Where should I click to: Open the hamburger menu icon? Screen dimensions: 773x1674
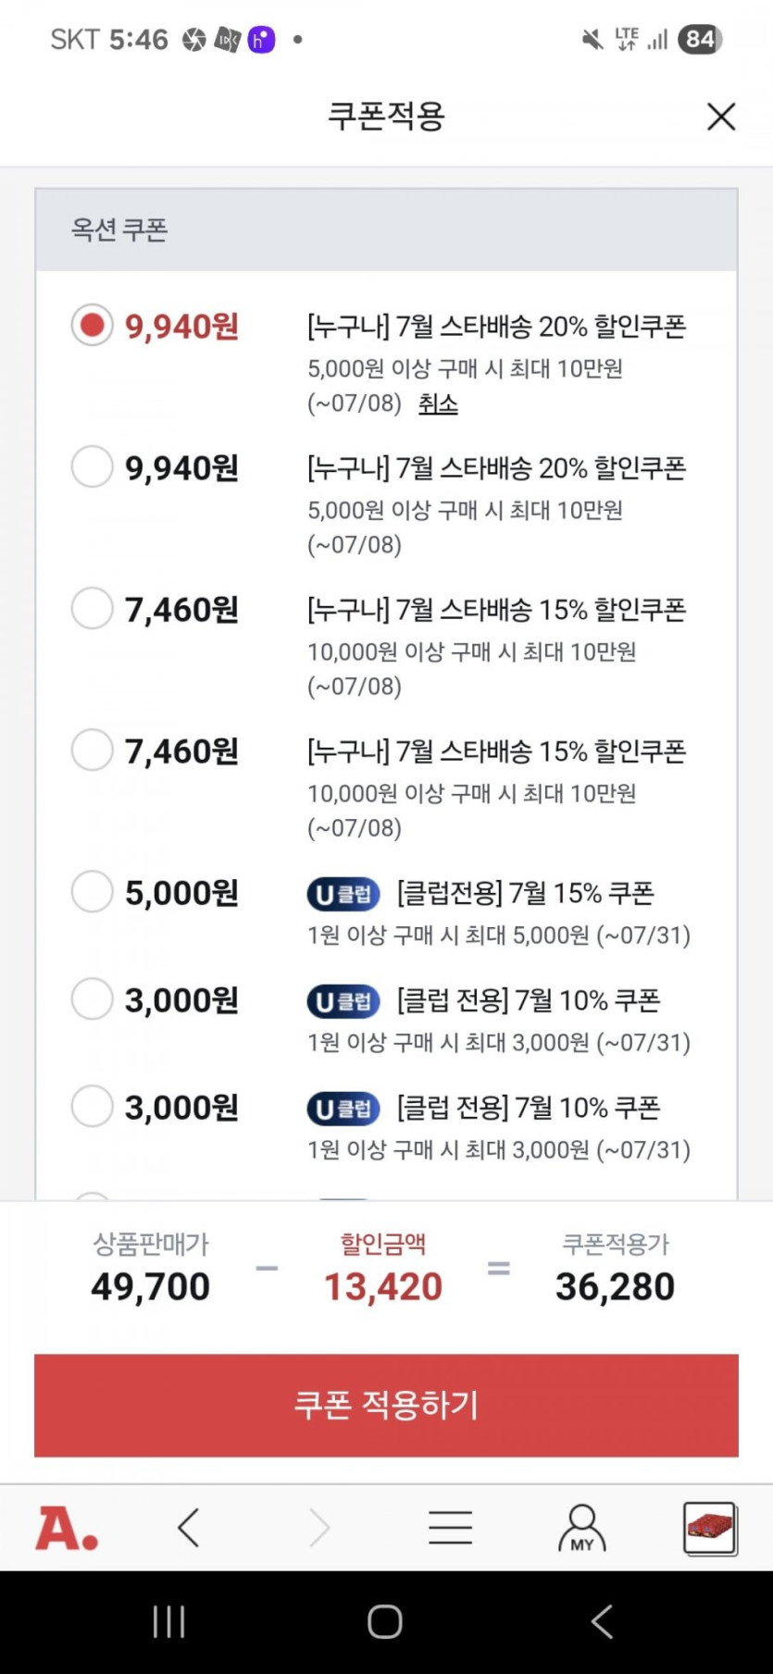(451, 1528)
